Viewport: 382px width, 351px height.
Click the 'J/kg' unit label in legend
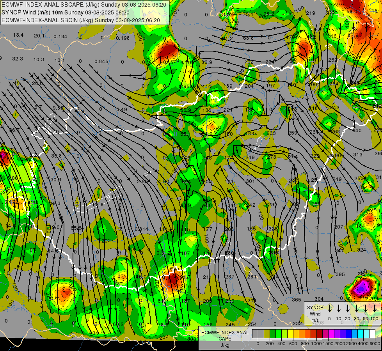tap(225, 345)
